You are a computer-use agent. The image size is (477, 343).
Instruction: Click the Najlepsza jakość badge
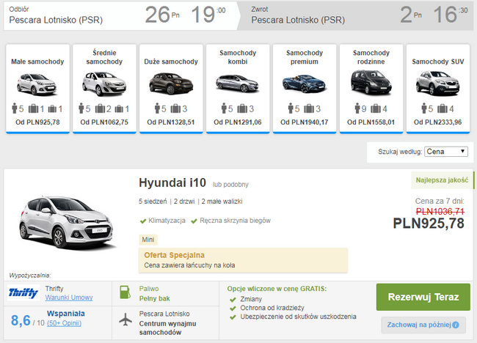point(442,180)
